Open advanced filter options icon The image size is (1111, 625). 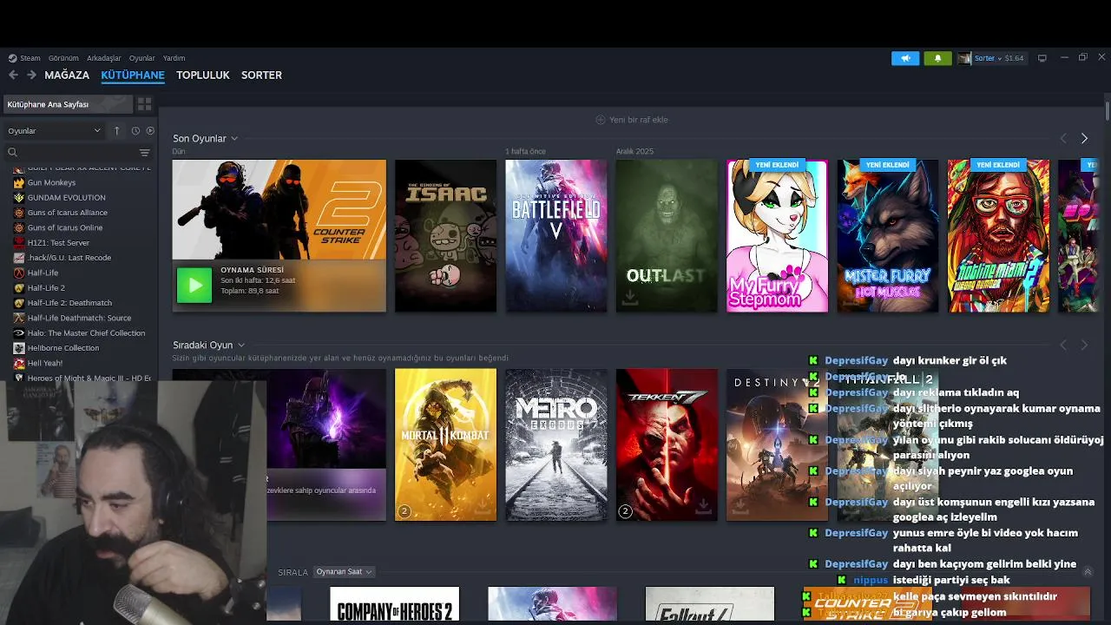click(x=145, y=153)
